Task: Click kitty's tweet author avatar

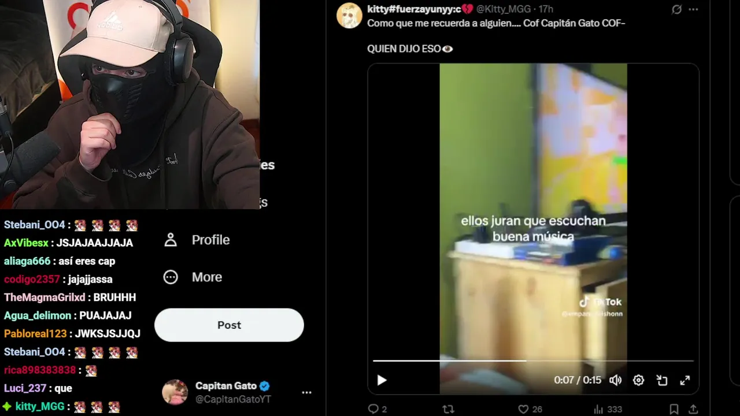Action: pos(349,16)
